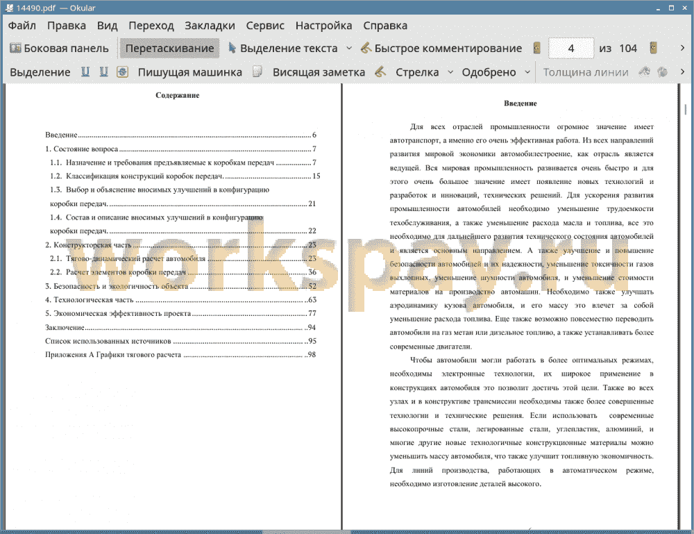Viewport: 694px width, 534px height.
Task: Open the dropdown arrow beside Выделение текста
Action: click(x=349, y=49)
